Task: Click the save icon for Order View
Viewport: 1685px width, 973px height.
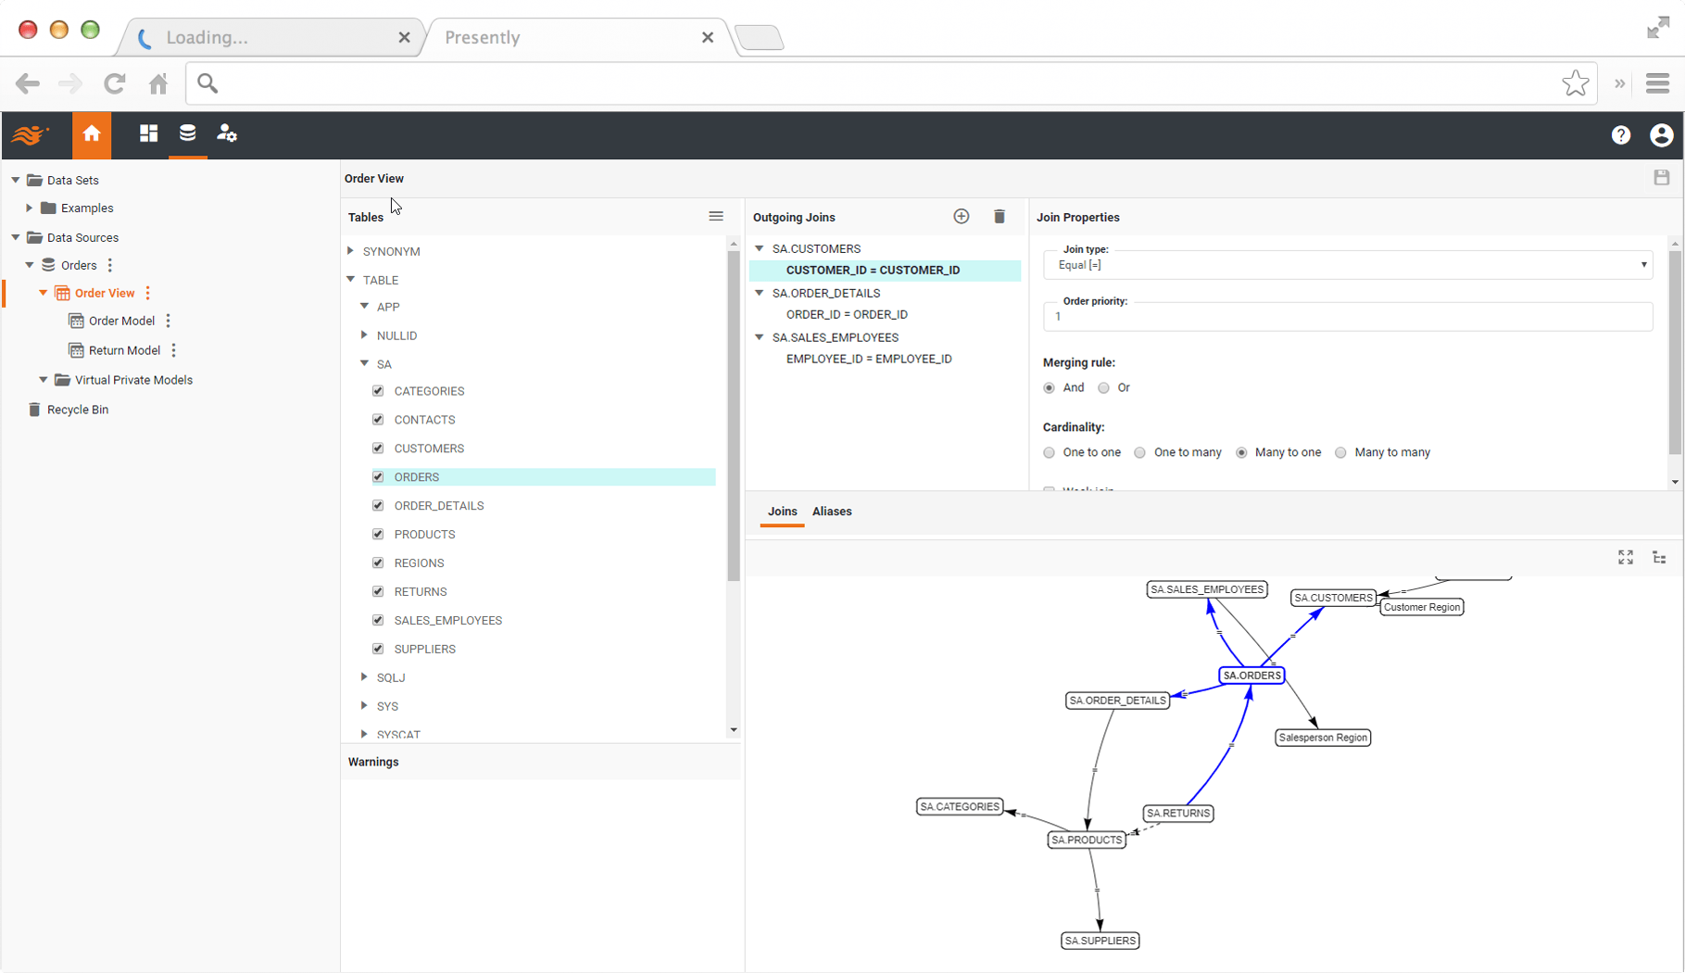Action: [1661, 178]
